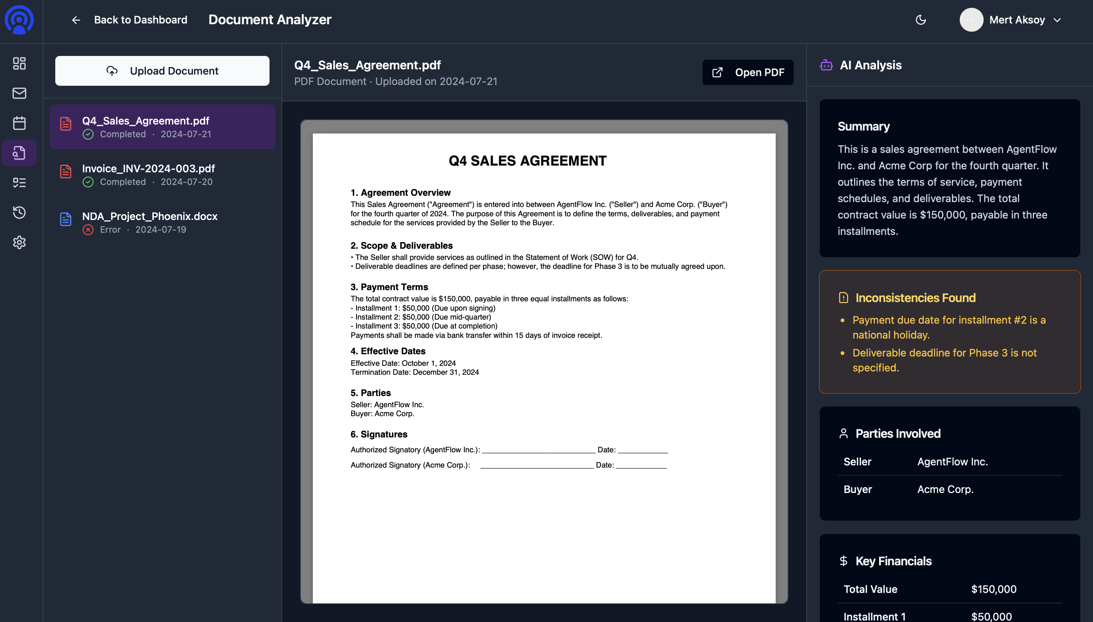Click '2. Scope & Deliverables' heading in PDF
This screenshot has width=1093, height=622.
coord(402,246)
